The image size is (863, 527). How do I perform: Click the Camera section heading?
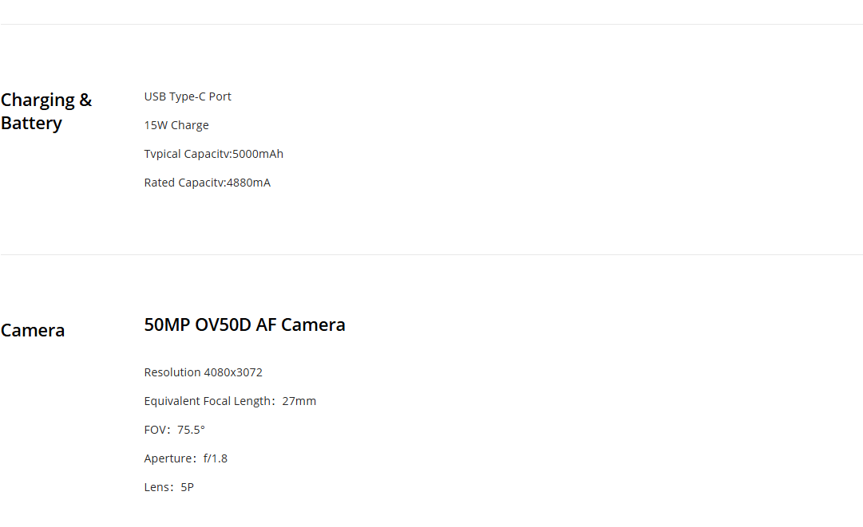coord(33,330)
